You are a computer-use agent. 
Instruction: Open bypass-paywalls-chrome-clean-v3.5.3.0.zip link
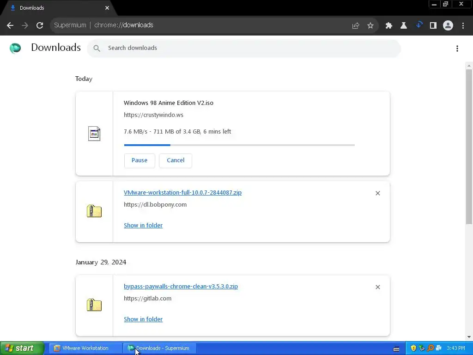coord(181,287)
